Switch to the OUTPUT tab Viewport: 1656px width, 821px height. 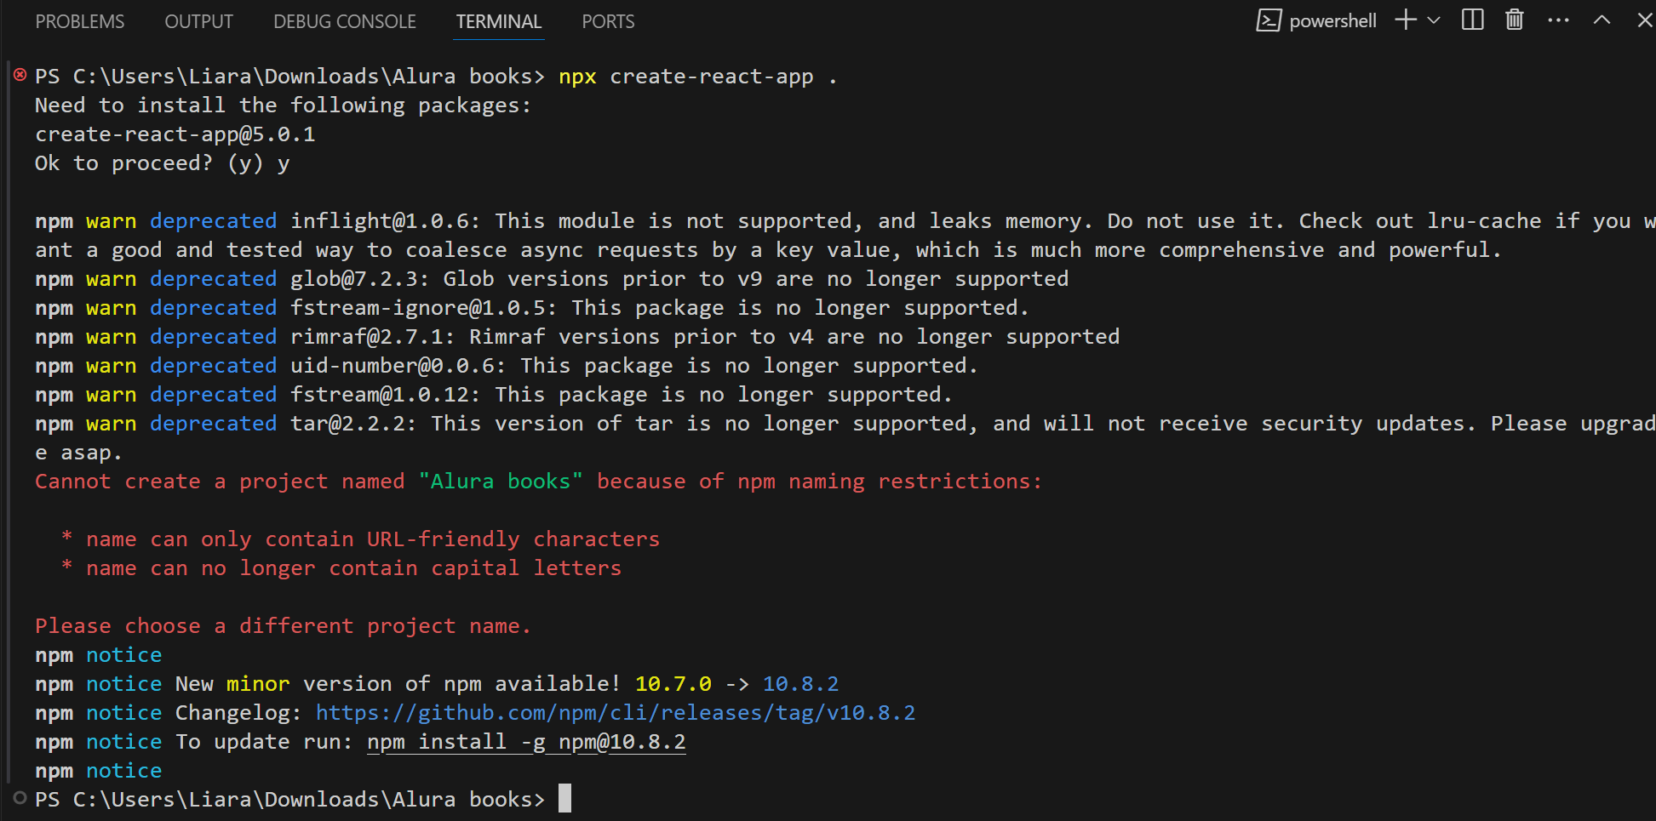pyautogui.click(x=199, y=22)
